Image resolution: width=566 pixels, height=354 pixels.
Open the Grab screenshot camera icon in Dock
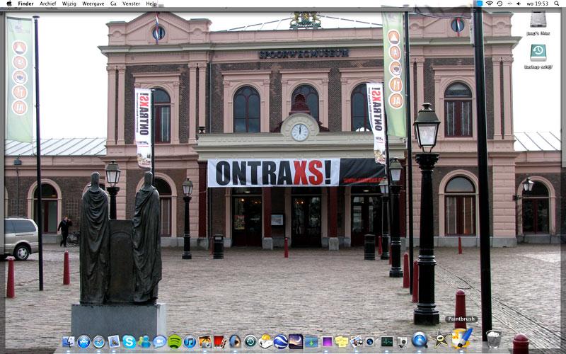click(x=402, y=341)
